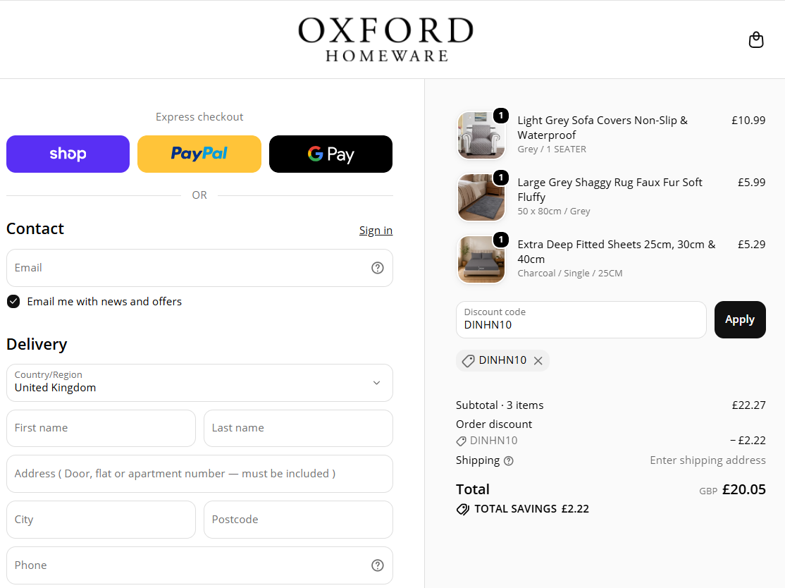
Task: Click the £20.05 total amount
Action: [744, 489]
